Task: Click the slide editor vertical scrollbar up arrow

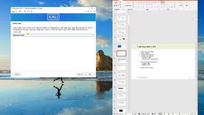Action: (197, 11)
